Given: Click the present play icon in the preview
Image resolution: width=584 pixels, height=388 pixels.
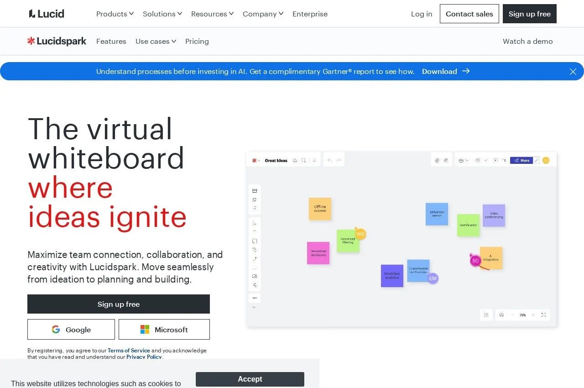Looking at the screenshot, I should [x=495, y=160].
